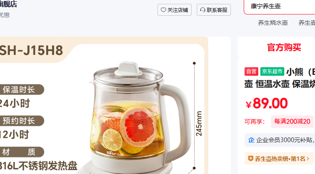Viewport: 315px width, 174px height.
Task: Select the 养生烧水壶 search suggestion
Action: [273, 23]
